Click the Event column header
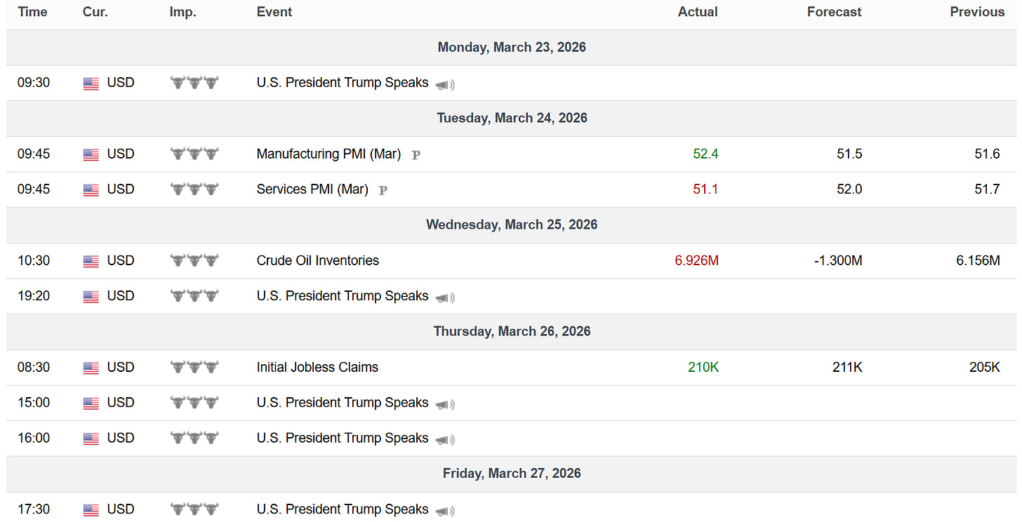1022x522 pixels. [274, 12]
